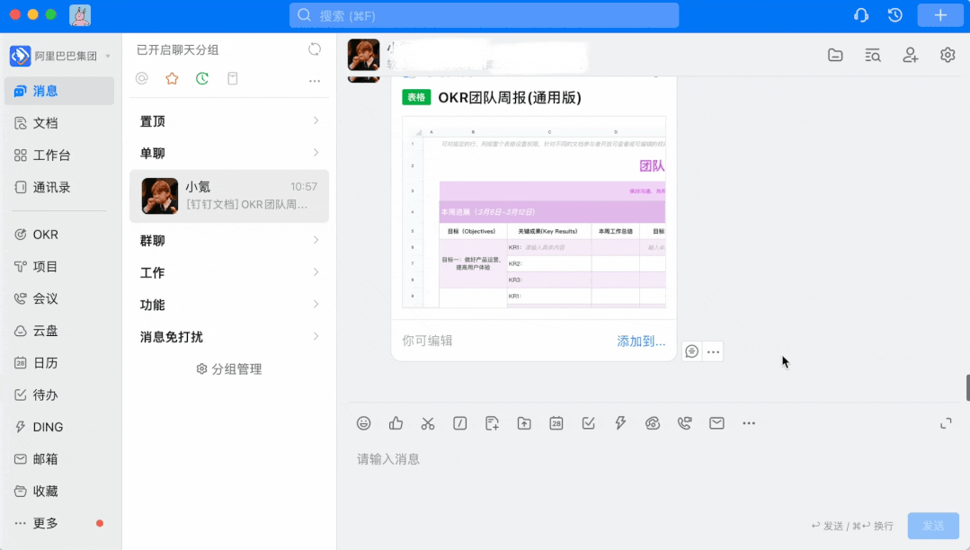Click the green clock filter icon
The image size is (970, 550).
[202, 78]
